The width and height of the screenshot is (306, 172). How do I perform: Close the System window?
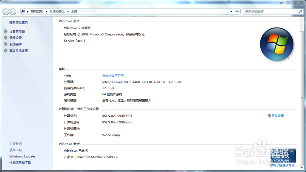click(298, 3)
